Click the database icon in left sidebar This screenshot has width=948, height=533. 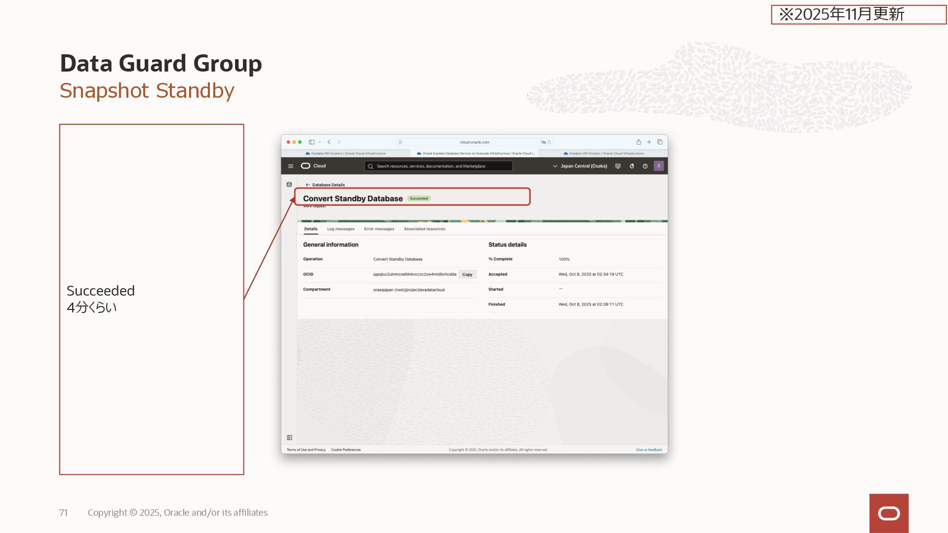289,185
